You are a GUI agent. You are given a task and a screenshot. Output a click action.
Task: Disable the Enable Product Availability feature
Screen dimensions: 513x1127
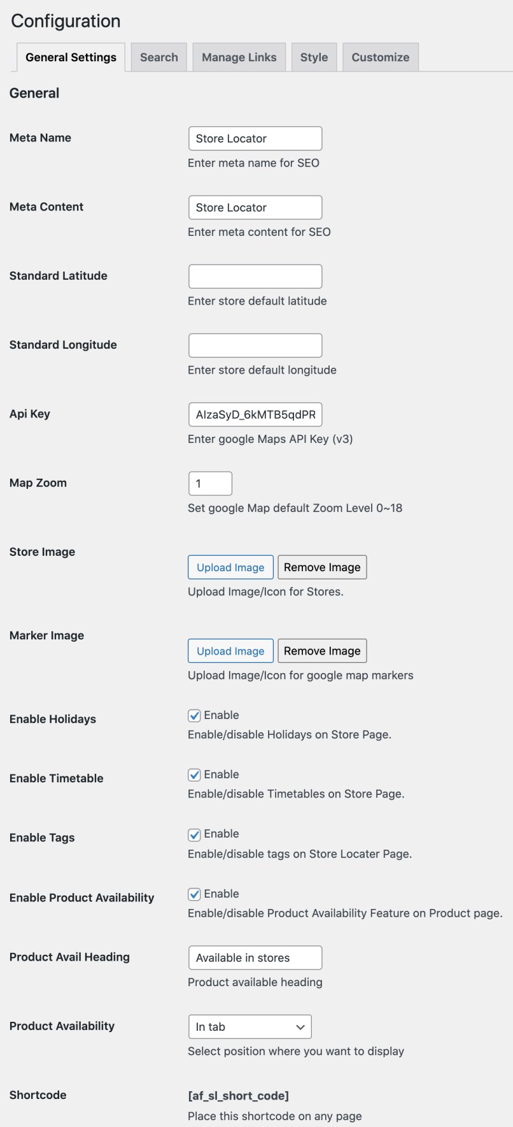194,894
